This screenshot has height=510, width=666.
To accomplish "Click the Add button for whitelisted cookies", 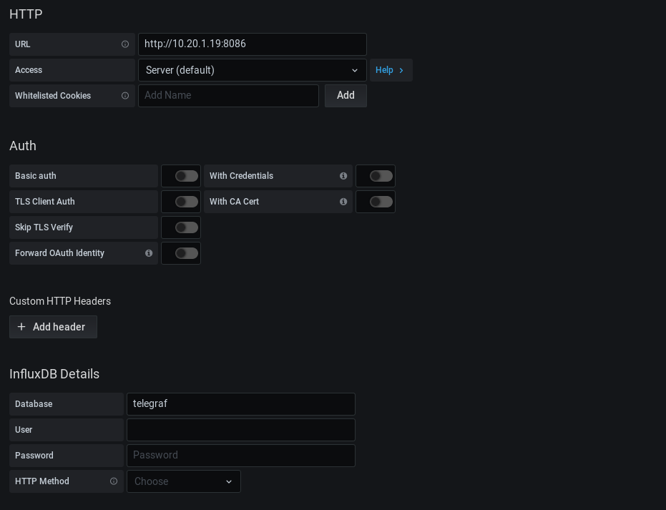I will pos(346,96).
